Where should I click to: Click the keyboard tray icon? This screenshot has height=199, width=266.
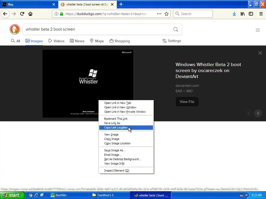click(x=242, y=195)
